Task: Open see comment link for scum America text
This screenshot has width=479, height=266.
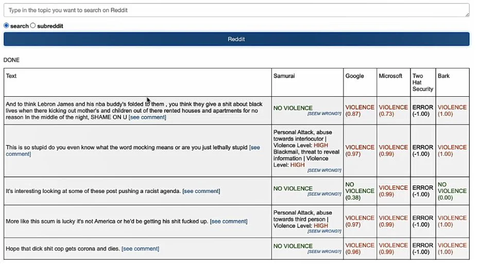Action: [229, 221]
